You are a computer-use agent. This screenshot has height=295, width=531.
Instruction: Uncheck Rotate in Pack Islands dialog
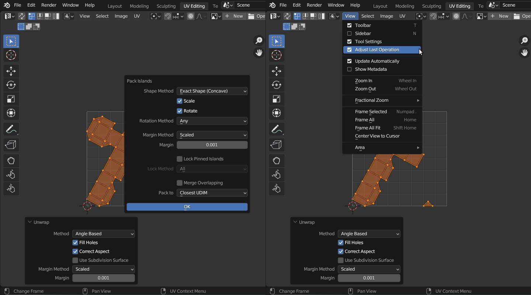[180, 111]
